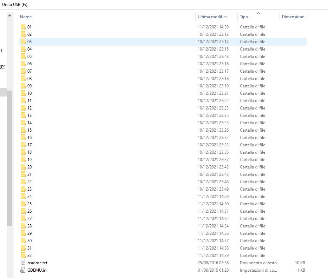Select folder named 20
This screenshot has width=328, height=278.
(29, 167)
